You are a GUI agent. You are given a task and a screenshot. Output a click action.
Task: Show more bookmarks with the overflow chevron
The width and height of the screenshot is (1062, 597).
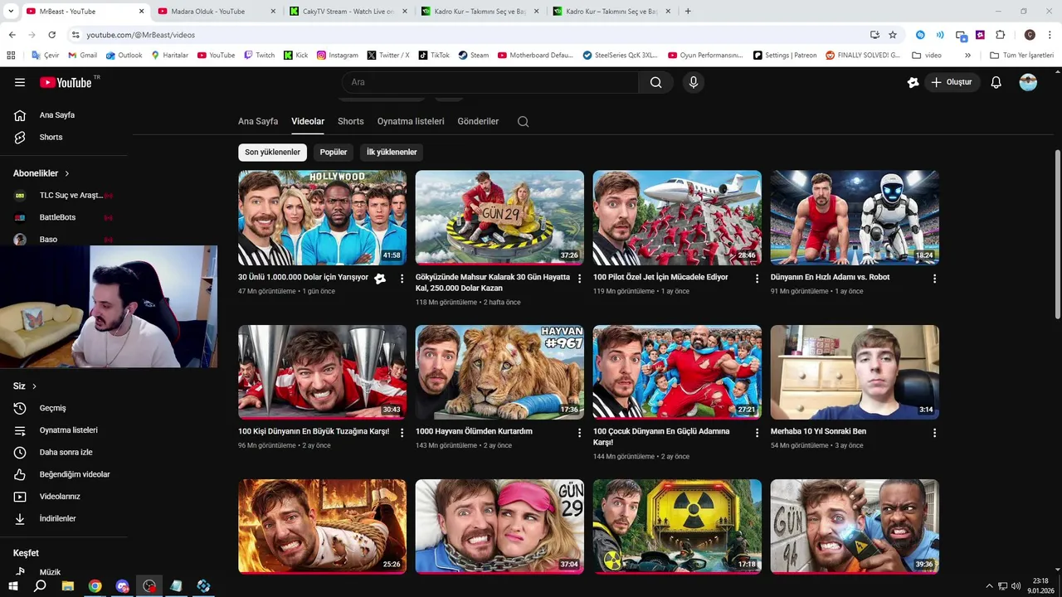967,56
